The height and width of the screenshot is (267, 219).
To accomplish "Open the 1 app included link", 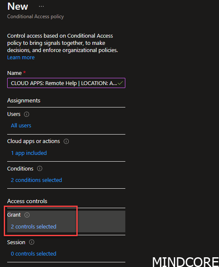I will click(29, 153).
